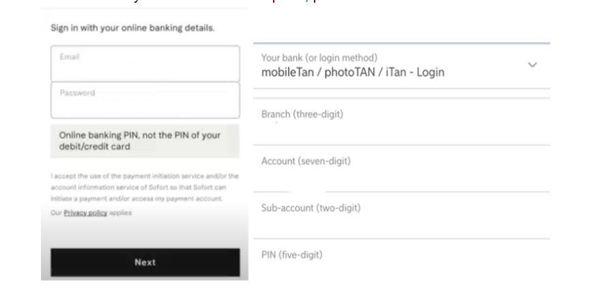Screen dimensions: 615x297
Task: Focus the Account (seven-digit) field
Action: click(x=401, y=169)
